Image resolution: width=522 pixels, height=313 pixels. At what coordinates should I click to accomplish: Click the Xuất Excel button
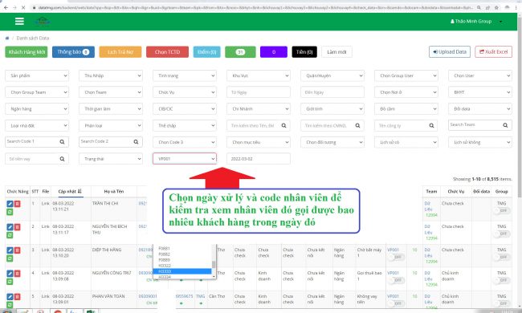[493, 52]
